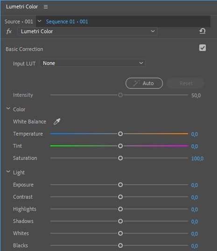Click the Temperature label

pyautogui.click(x=28, y=134)
